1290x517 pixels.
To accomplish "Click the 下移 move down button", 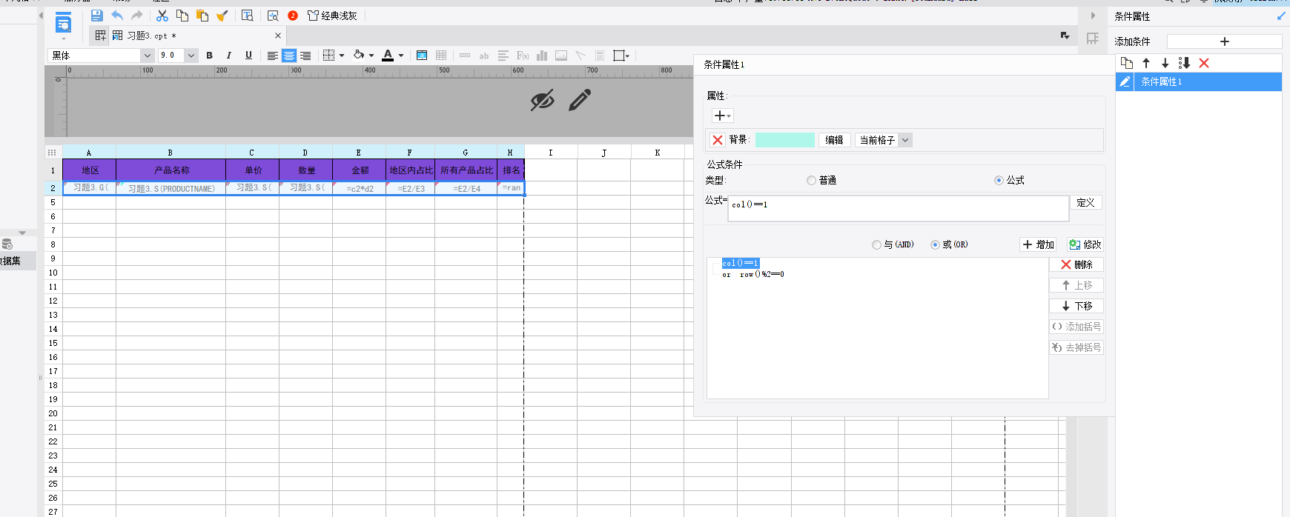I will (x=1076, y=306).
